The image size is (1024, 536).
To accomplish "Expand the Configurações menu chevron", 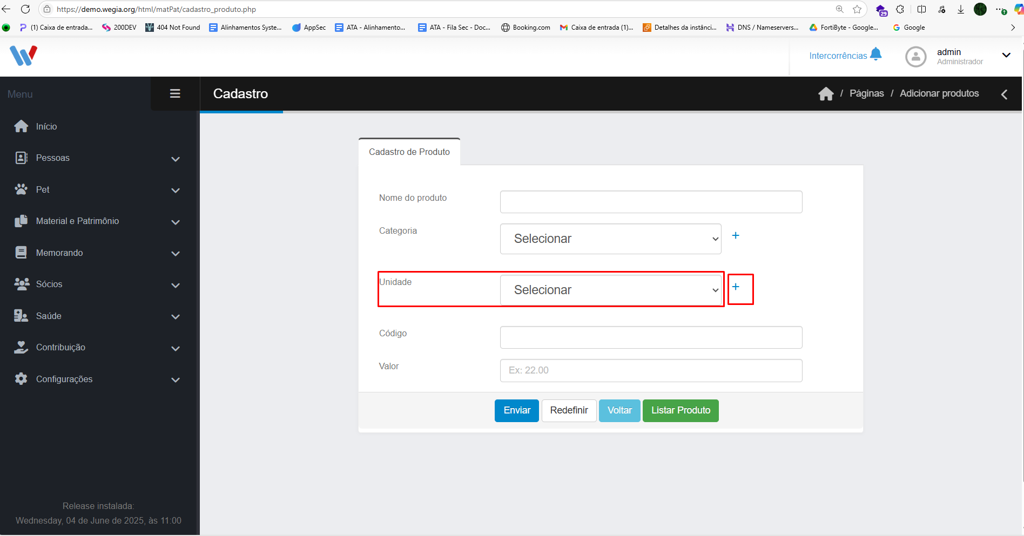I will point(176,380).
